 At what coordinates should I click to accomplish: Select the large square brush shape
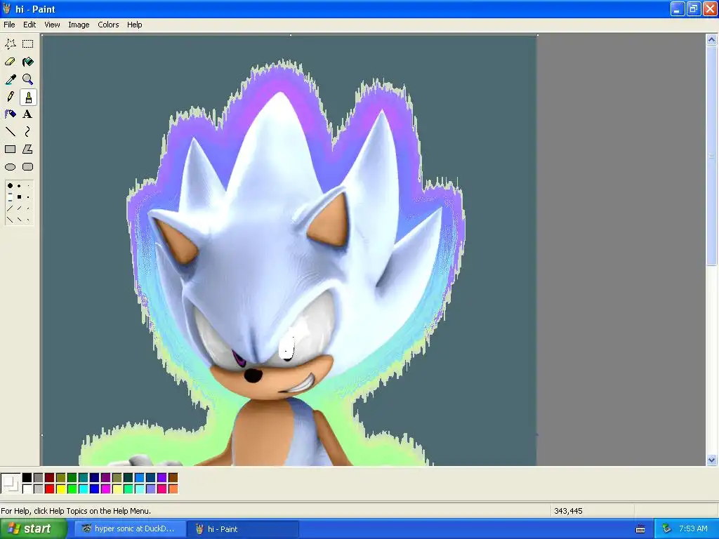(10, 197)
